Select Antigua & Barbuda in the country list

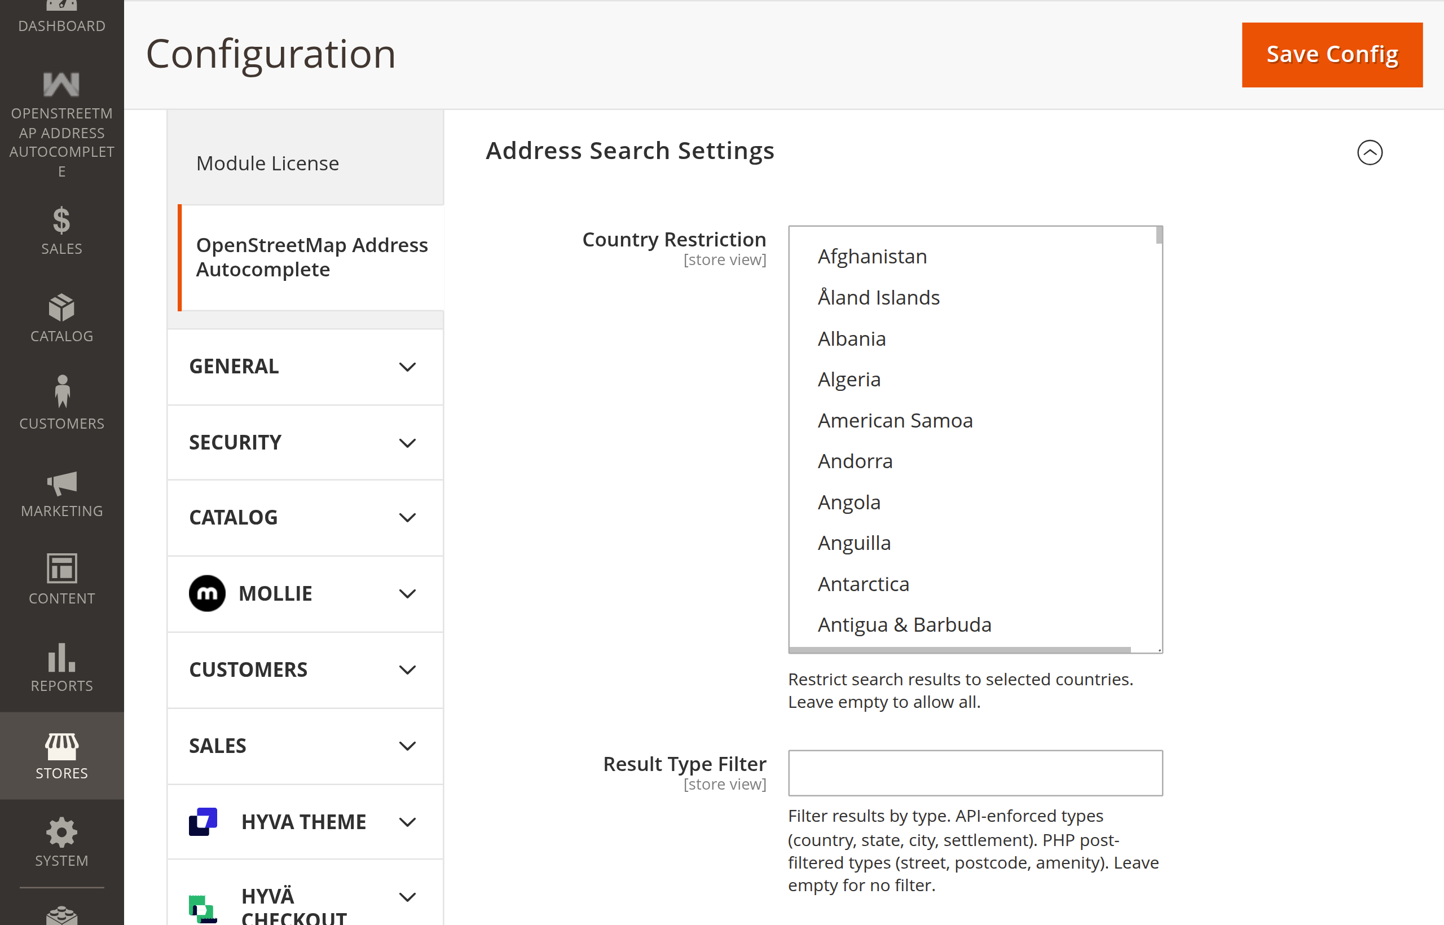pyautogui.click(x=904, y=625)
